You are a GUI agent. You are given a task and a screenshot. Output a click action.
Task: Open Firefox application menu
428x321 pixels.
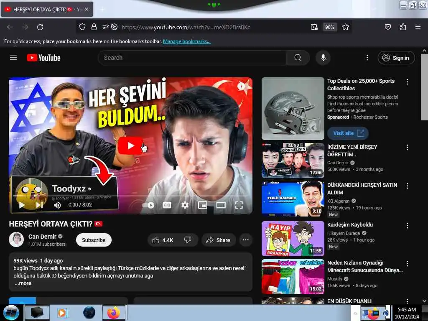[x=418, y=27]
